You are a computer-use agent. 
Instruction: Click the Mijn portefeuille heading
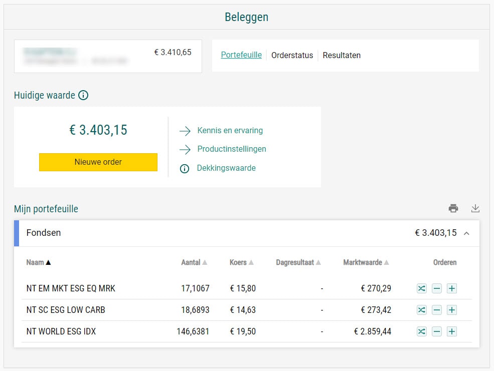click(46, 209)
